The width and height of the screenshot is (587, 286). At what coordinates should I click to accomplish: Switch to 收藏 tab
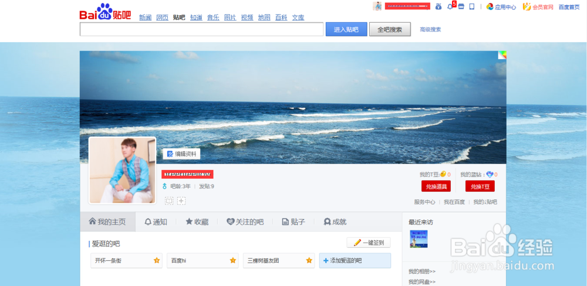click(197, 222)
